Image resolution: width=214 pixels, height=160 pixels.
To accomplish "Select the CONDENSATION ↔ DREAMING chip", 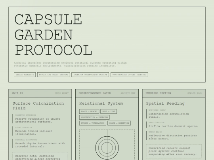I will click(94, 117).
